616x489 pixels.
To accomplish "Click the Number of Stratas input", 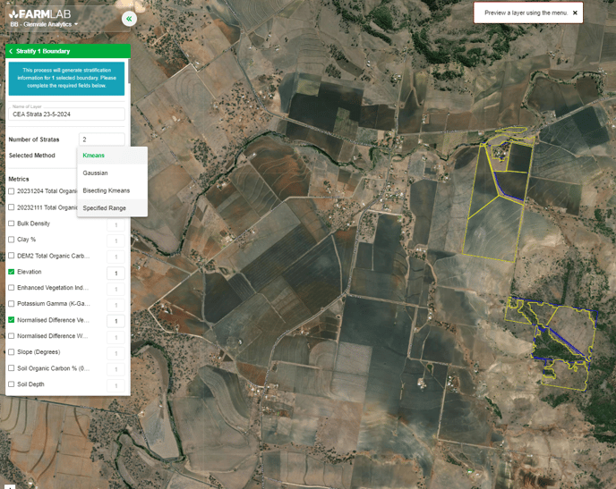I will tap(102, 139).
